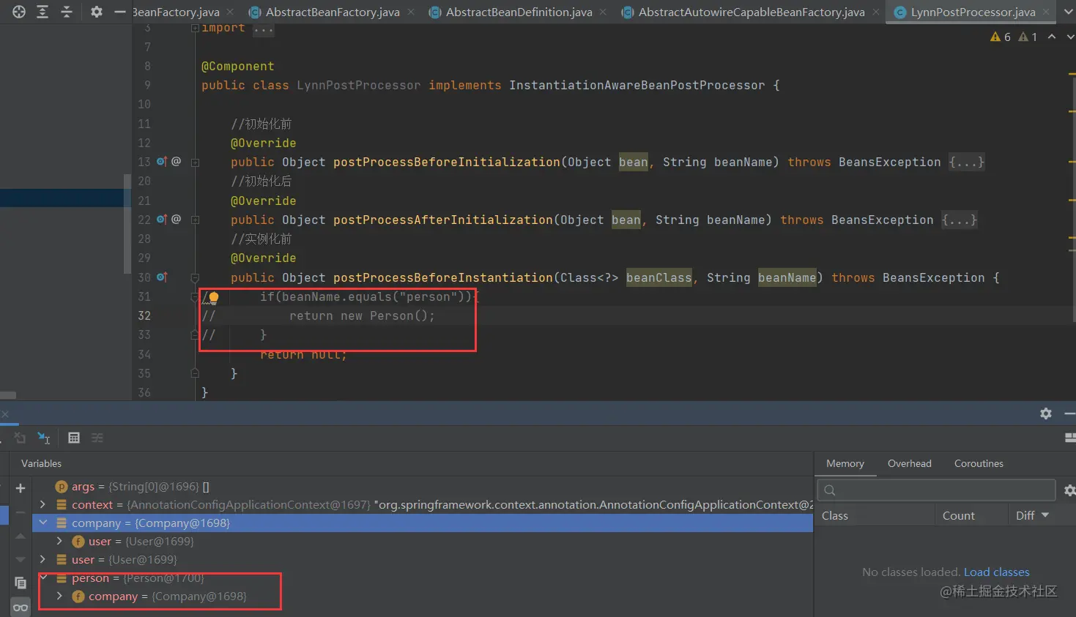Expand the context variable node

coord(42,504)
